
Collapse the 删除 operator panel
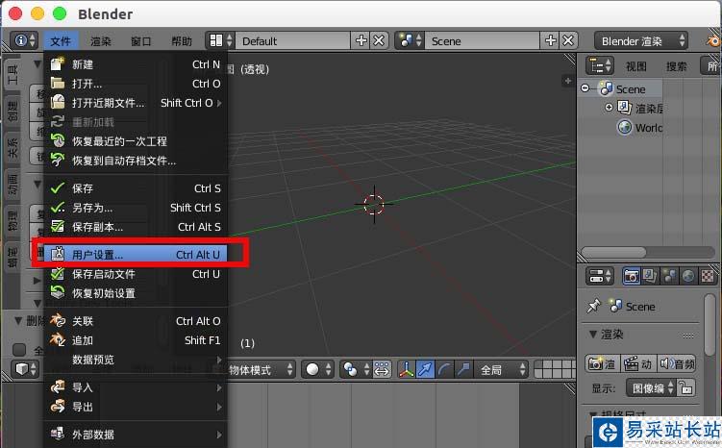coord(18,320)
